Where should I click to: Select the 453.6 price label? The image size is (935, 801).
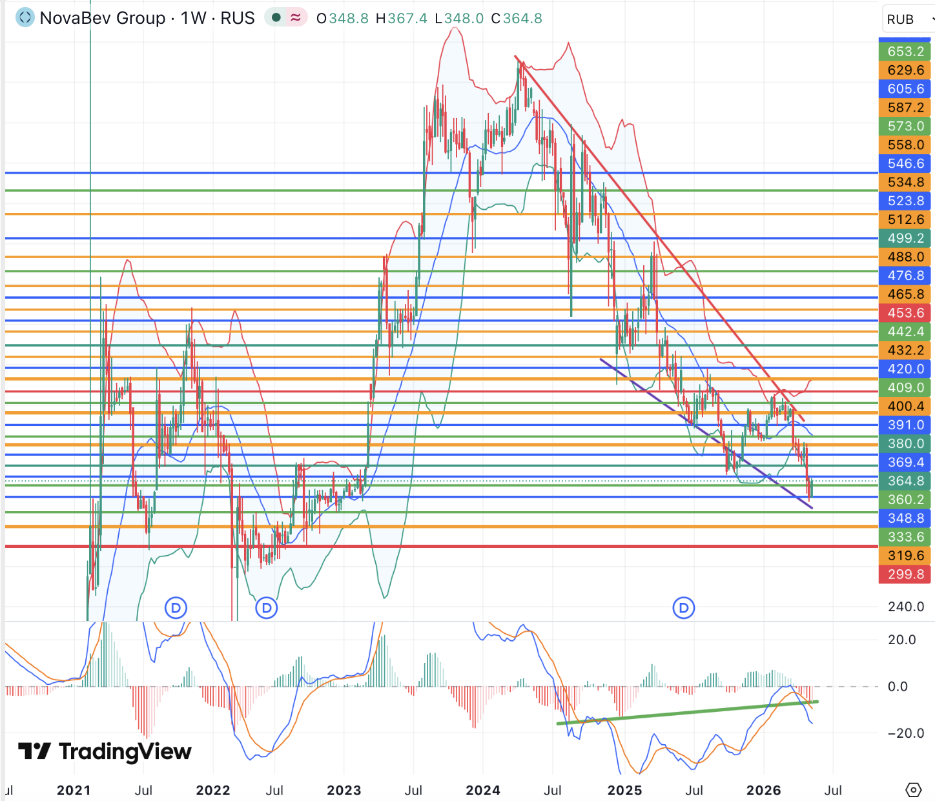pos(905,313)
